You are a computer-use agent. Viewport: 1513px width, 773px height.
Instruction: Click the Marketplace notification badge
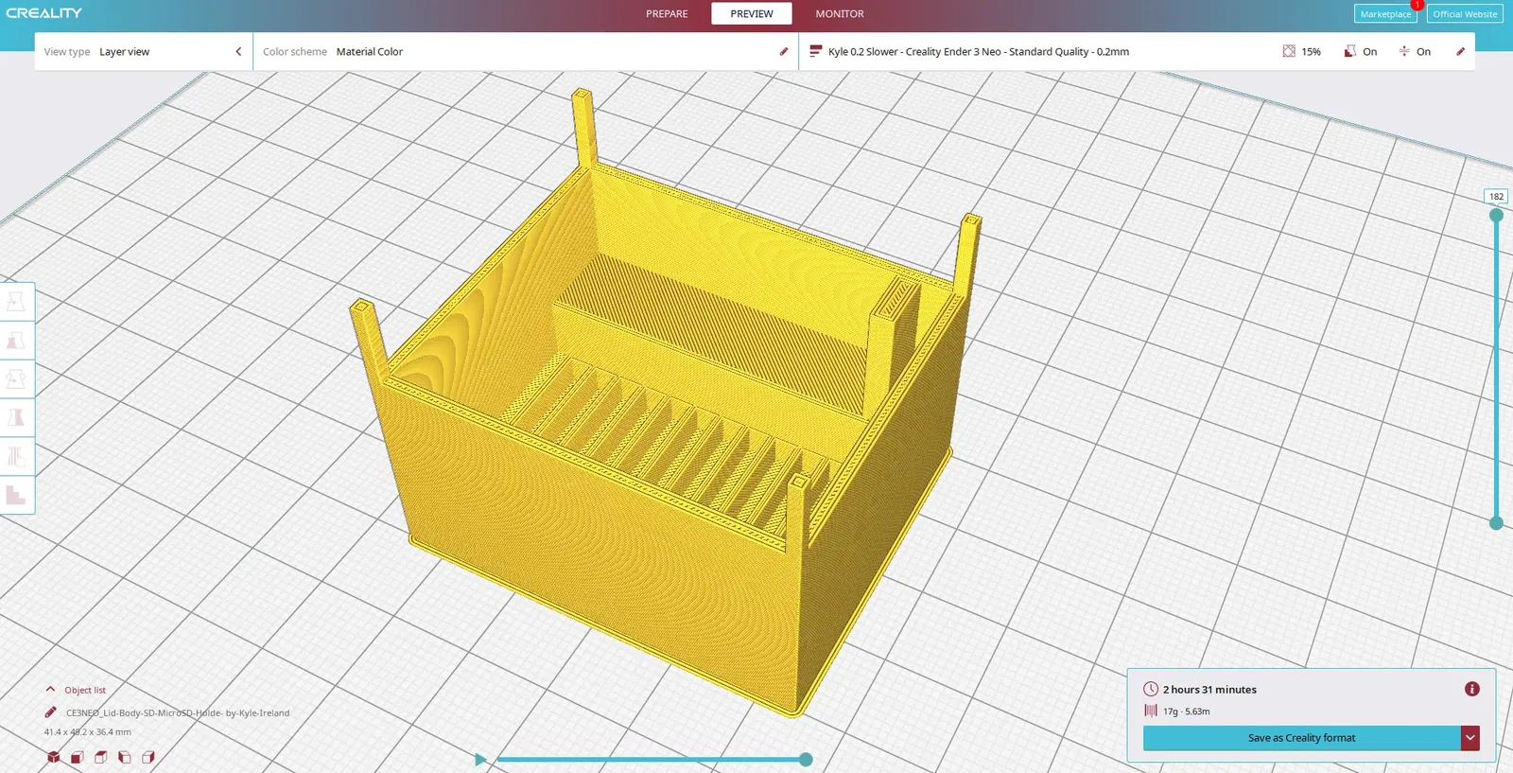coord(1417,5)
